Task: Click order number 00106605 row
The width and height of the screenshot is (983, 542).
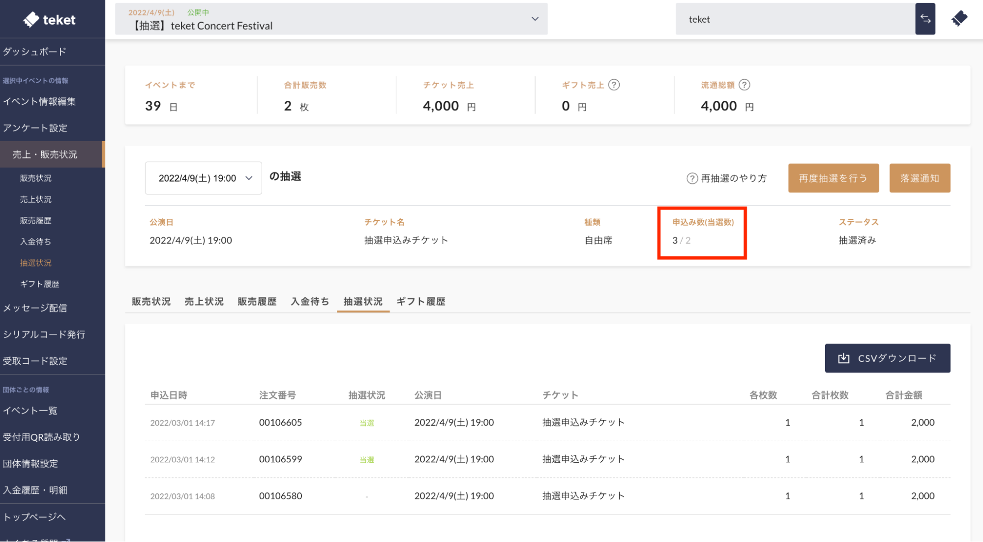Action: click(280, 422)
